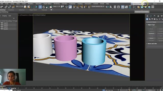This screenshot has width=163, height=91.
Task: Click the Select and Place tool
Action: coord(51,7)
